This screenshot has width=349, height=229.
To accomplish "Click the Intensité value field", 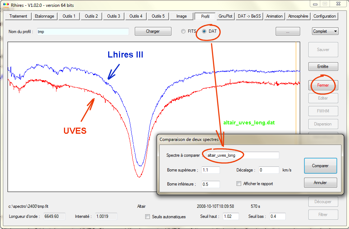I will click(106, 216).
